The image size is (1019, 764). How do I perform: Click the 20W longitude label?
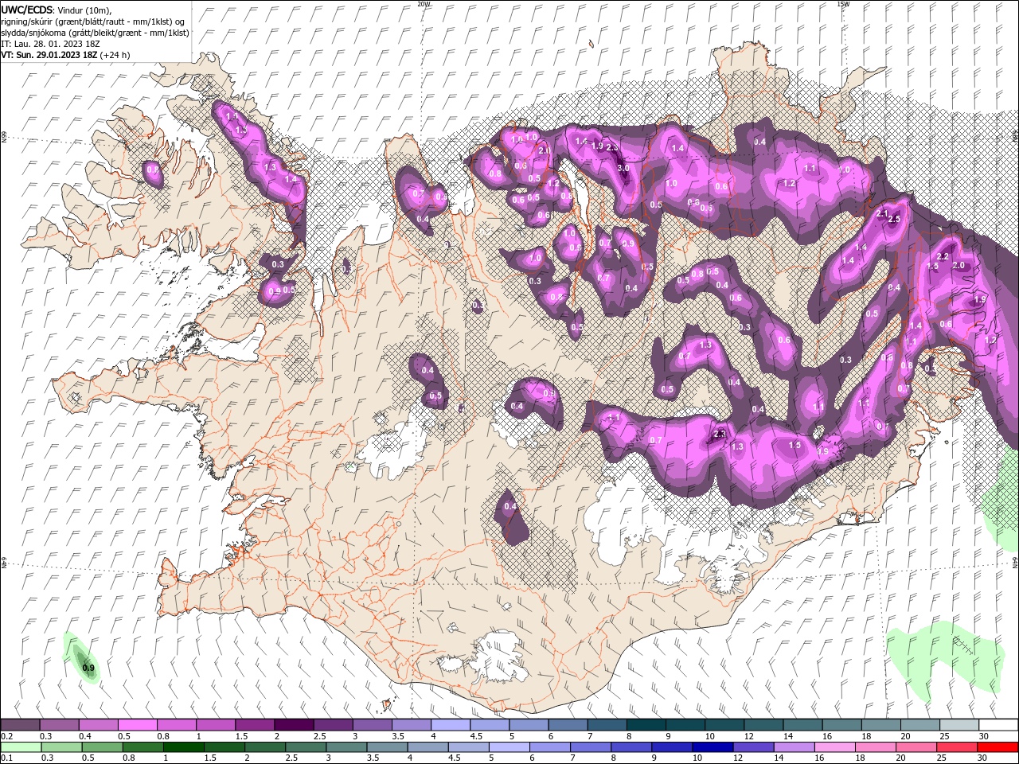tap(424, 4)
